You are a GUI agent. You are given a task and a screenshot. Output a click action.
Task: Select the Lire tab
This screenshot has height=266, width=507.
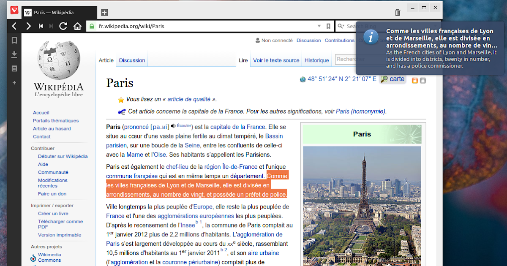[x=243, y=60]
